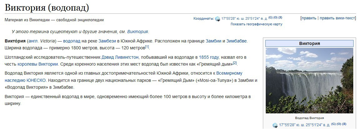The width and height of the screenshot is (357, 129).
Task: Click the footnote reference [2]
Action: [x=235, y=63]
